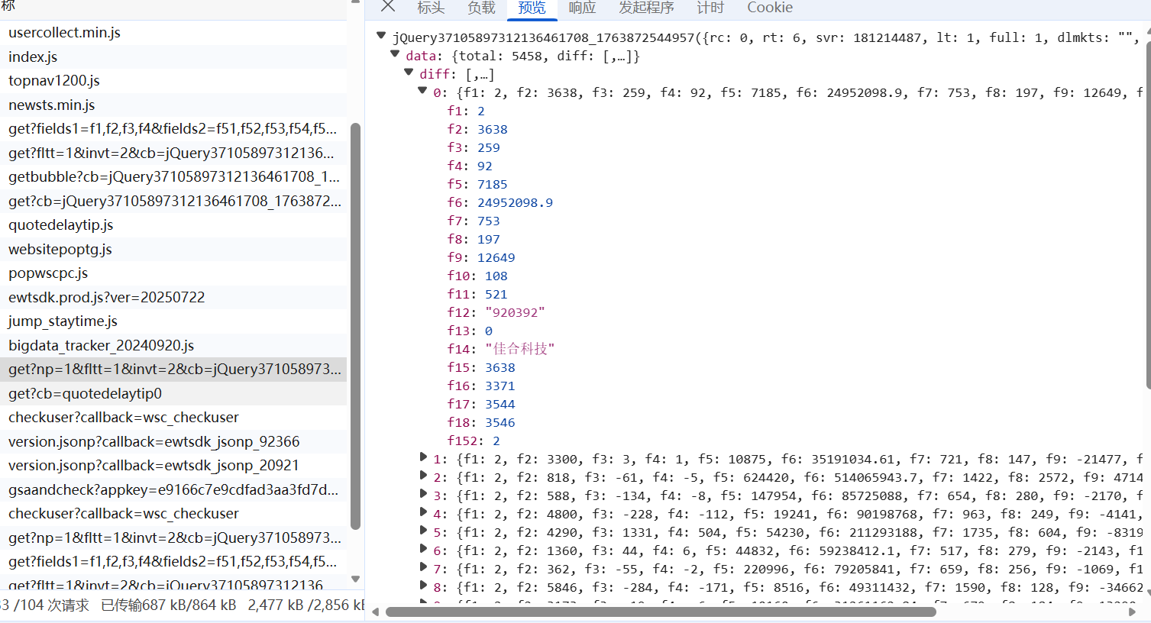Select popwscpc.js request
1151x623 pixels.
coord(173,273)
